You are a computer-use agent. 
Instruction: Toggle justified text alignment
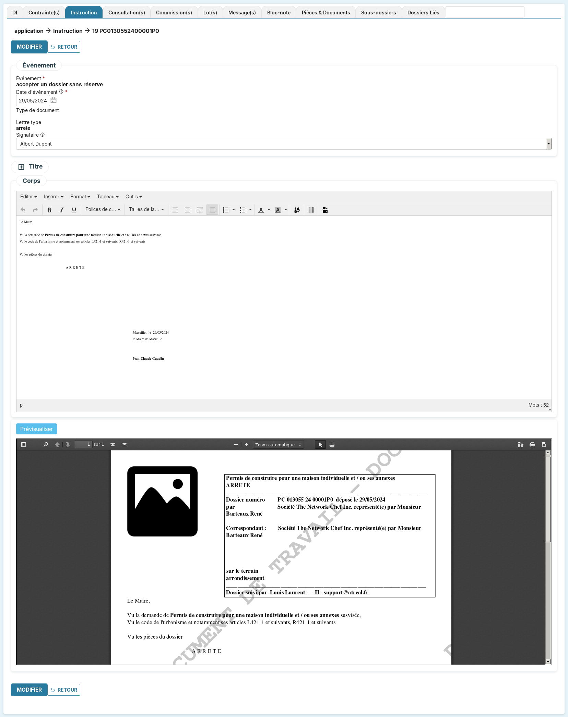212,210
